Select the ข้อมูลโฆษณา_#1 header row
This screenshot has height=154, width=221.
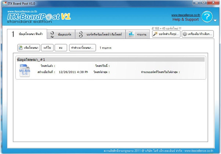[x=110, y=60]
